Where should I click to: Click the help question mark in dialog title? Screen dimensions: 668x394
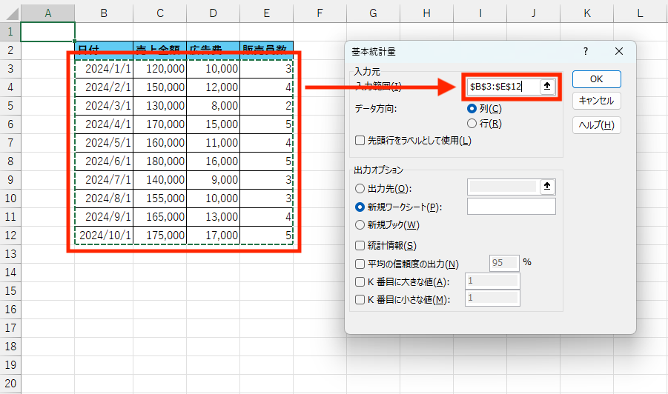point(586,52)
